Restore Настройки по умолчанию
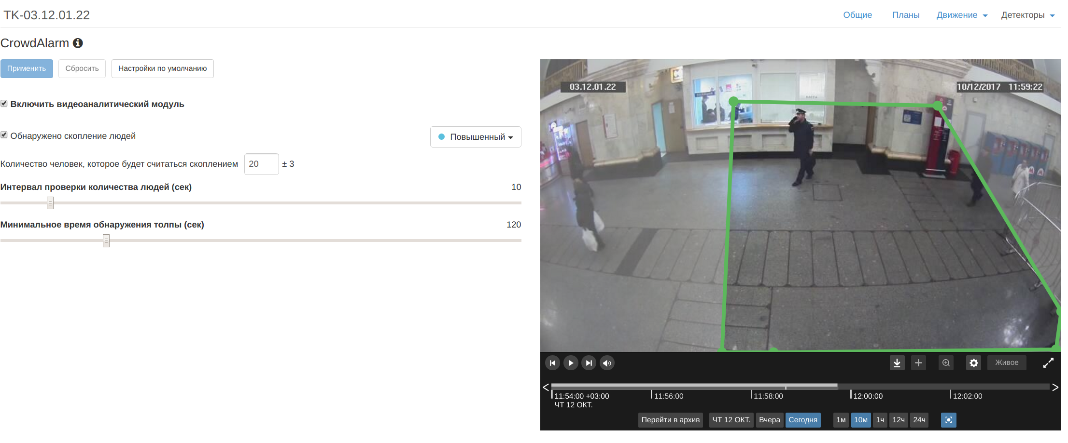1068x443 pixels. (x=163, y=68)
